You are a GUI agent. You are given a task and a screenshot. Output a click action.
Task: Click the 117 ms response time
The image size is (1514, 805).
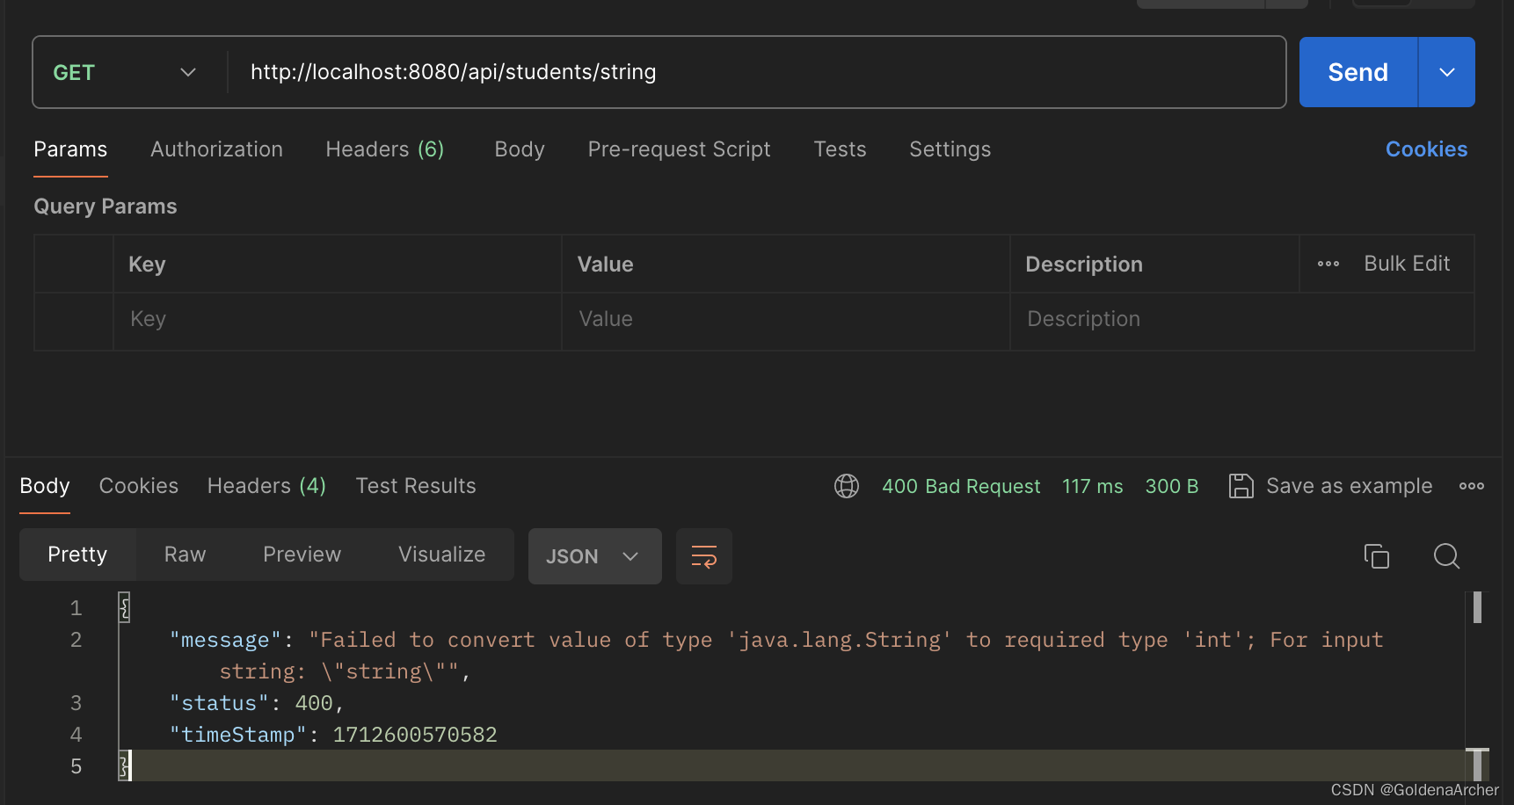point(1093,486)
